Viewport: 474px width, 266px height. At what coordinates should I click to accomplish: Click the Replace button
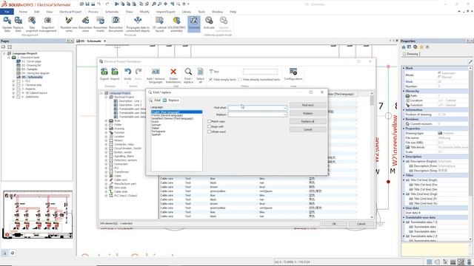pyautogui.click(x=308, y=113)
